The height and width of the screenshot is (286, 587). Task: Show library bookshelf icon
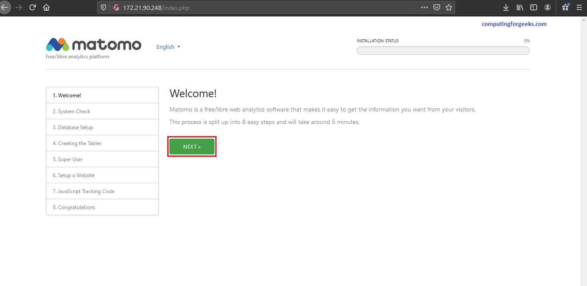click(520, 7)
